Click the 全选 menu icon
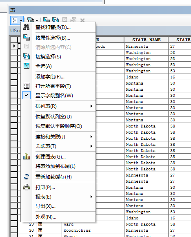Image resolution: width=191 pixels, height=237 pixels. tap(27, 66)
